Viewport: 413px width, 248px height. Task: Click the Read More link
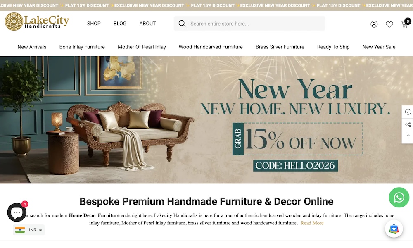312,223
